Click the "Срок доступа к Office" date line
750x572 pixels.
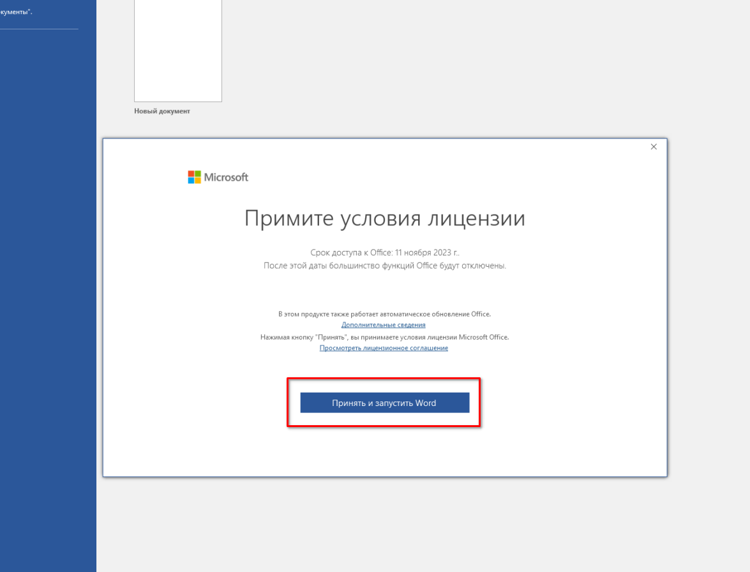click(x=384, y=252)
